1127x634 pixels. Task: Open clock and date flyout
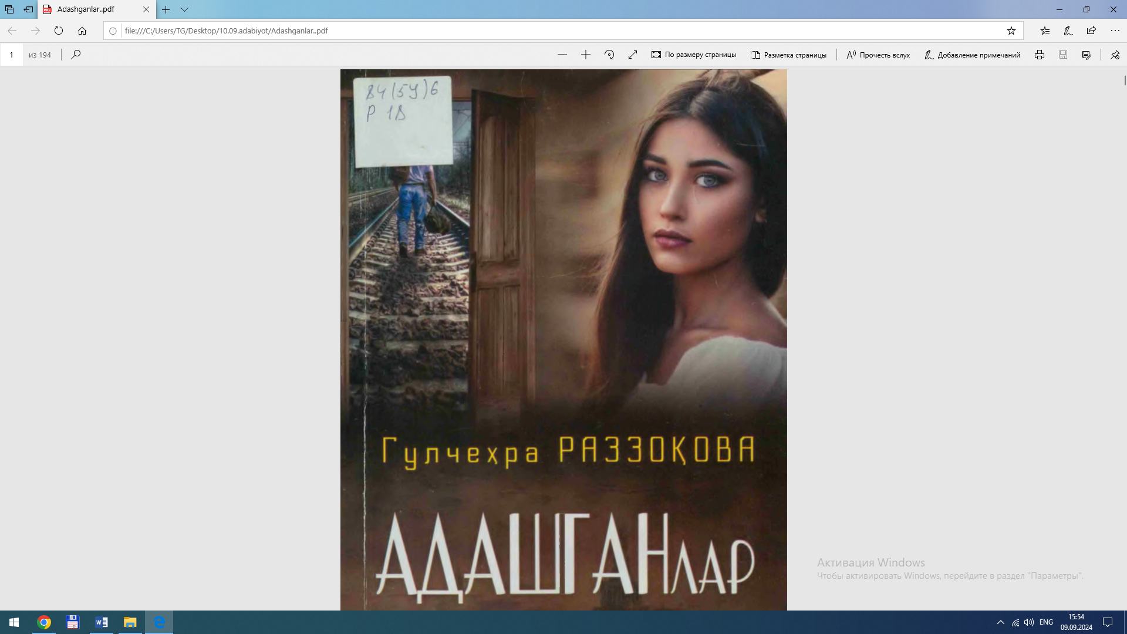(1076, 622)
